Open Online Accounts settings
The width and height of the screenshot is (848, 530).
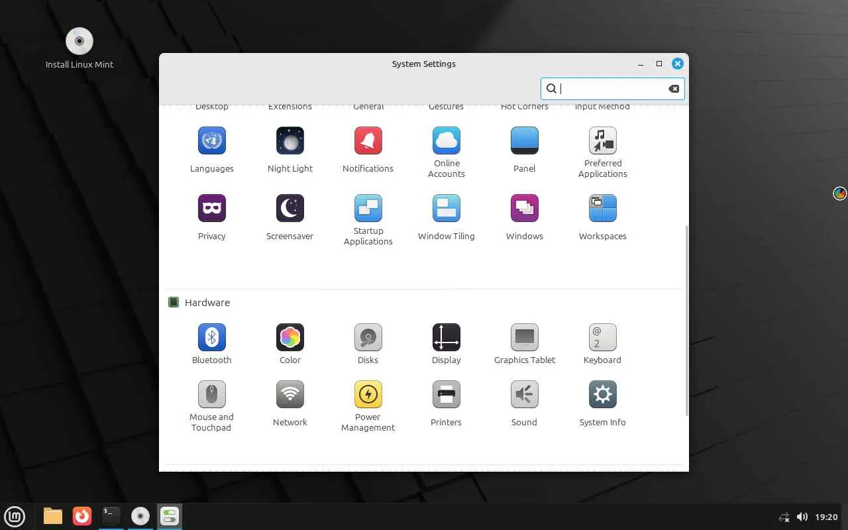447,153
